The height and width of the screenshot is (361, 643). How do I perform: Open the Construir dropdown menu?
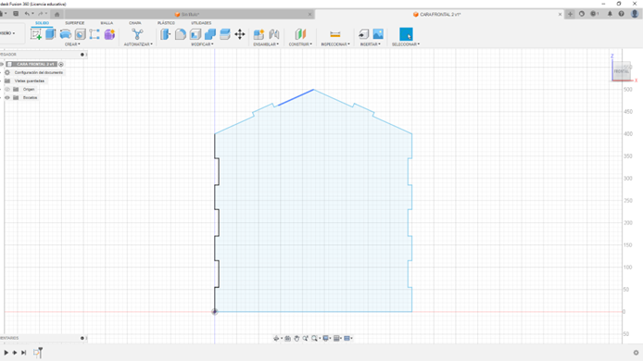pos(300,44)
